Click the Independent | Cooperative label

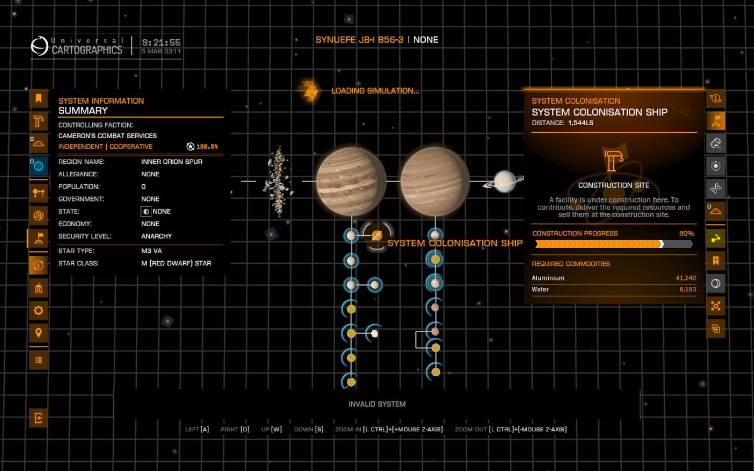(x=105, y=147)
